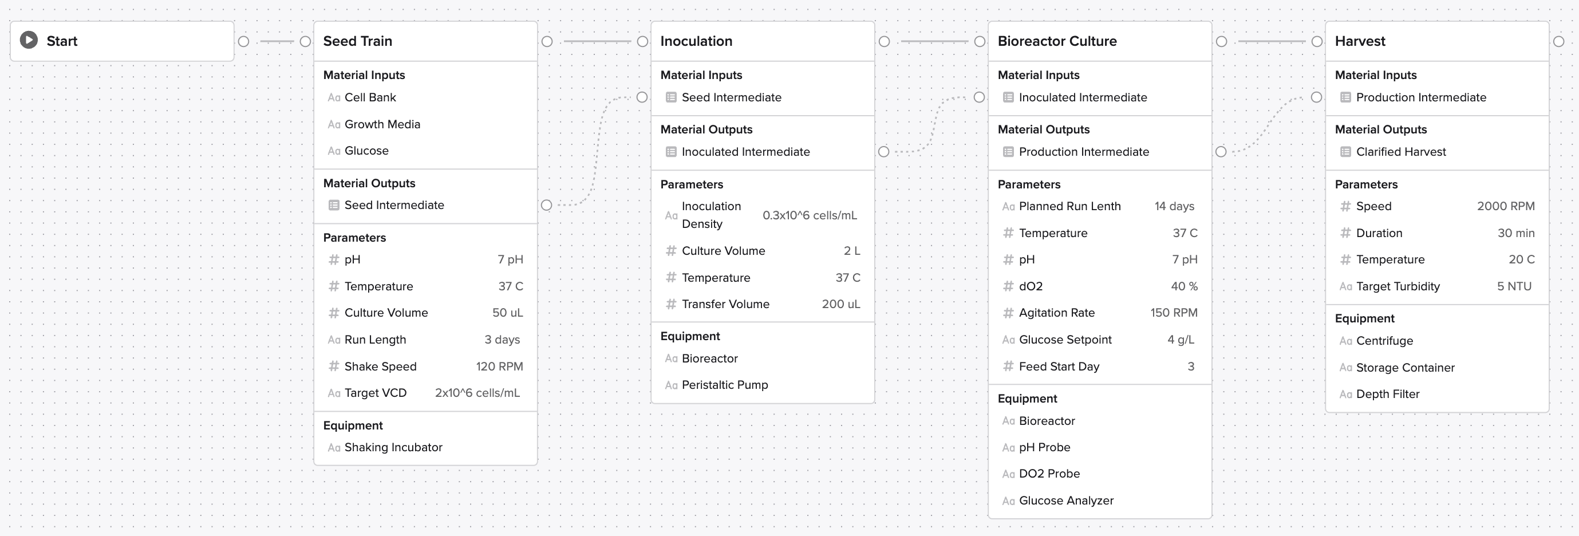The image size is (1579, 536).
Task: Click the Aa icon beside Peristaltic Pump
Action: pos(671,385)
